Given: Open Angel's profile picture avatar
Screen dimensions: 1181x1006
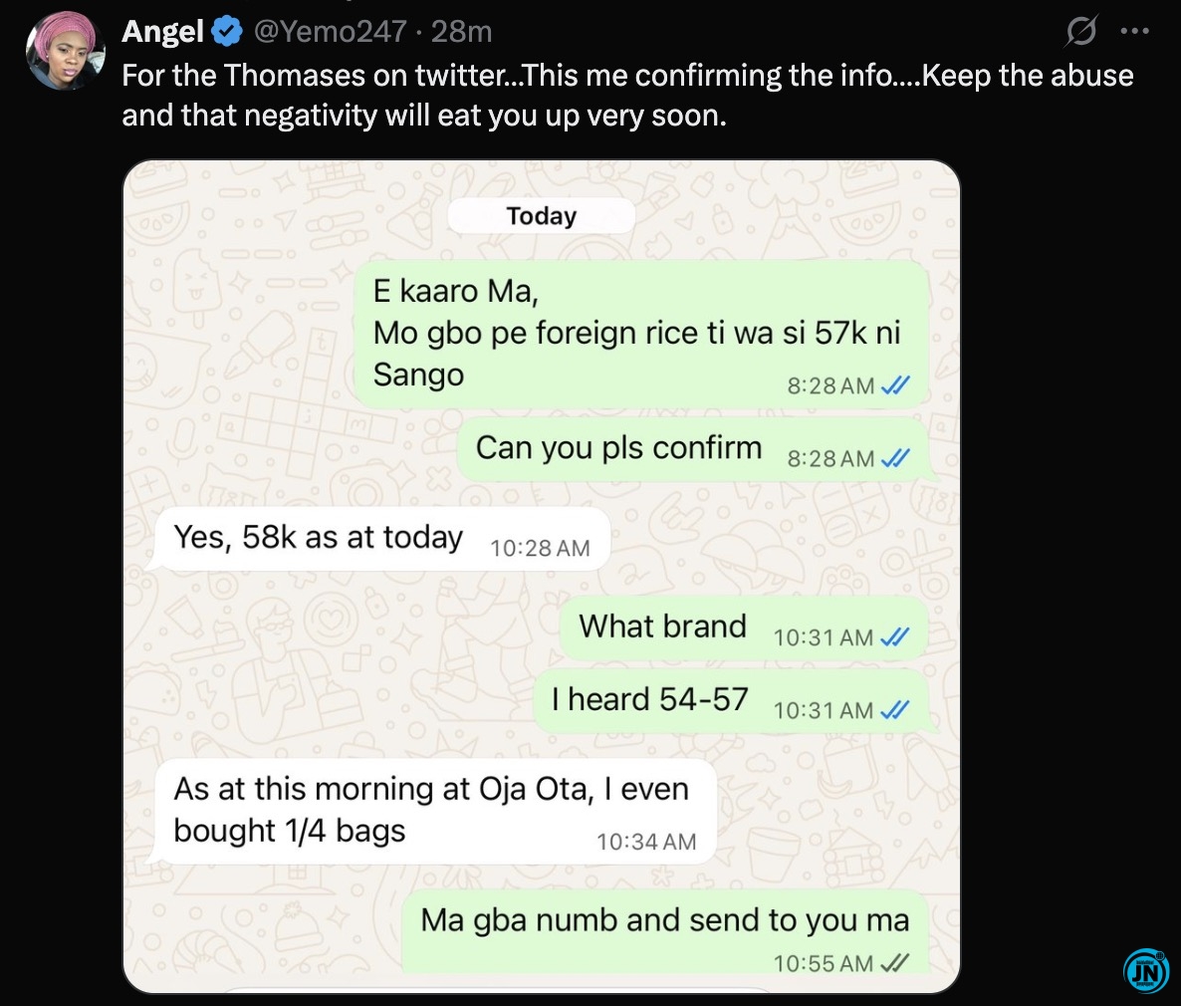Looking at the screenshot, I should (65, 51).
